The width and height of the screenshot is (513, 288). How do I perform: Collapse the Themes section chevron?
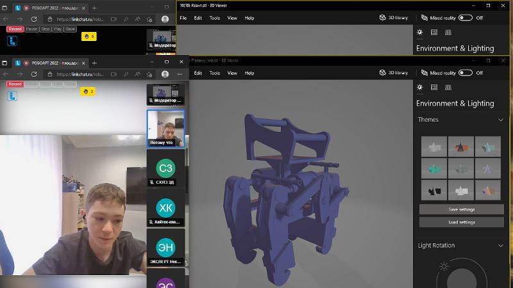click(501, 120)
